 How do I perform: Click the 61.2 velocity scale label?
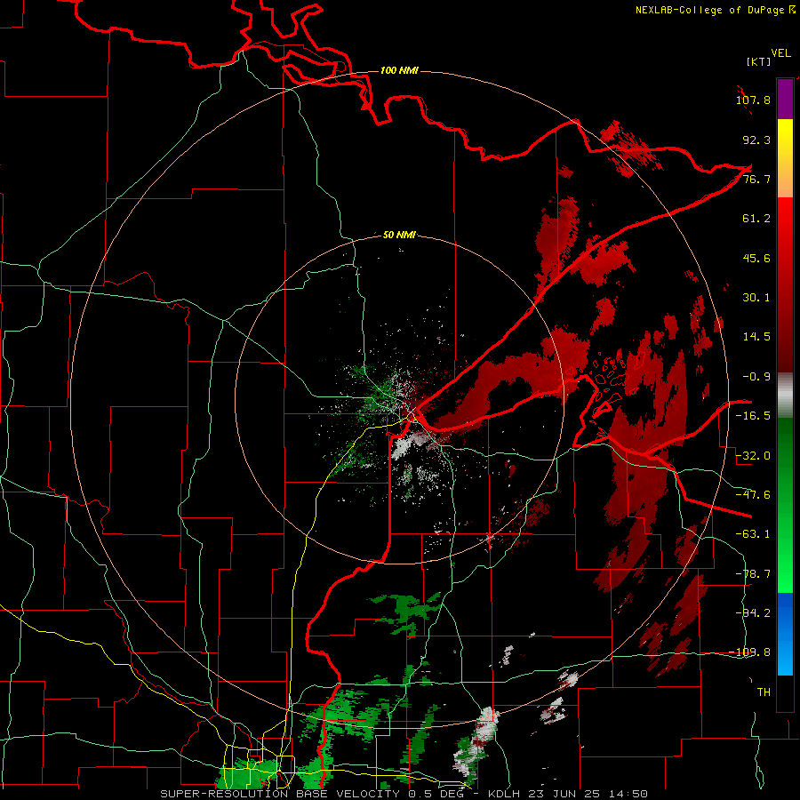pyautogui.click(x=756, y=219)
